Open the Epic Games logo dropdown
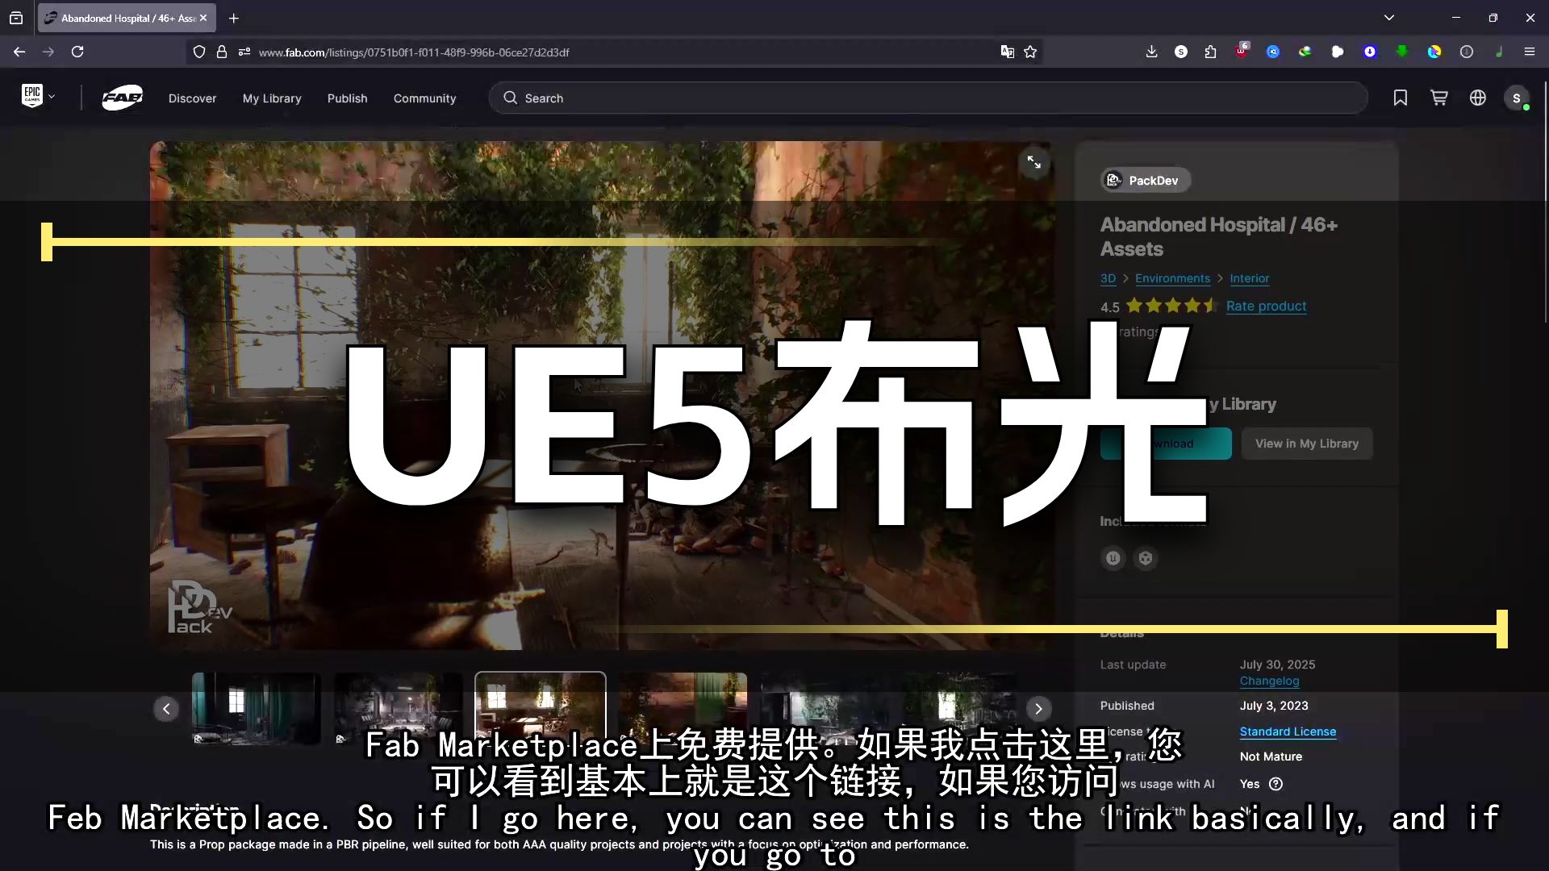The image size is (1549, 871). [x=38, y=97]
